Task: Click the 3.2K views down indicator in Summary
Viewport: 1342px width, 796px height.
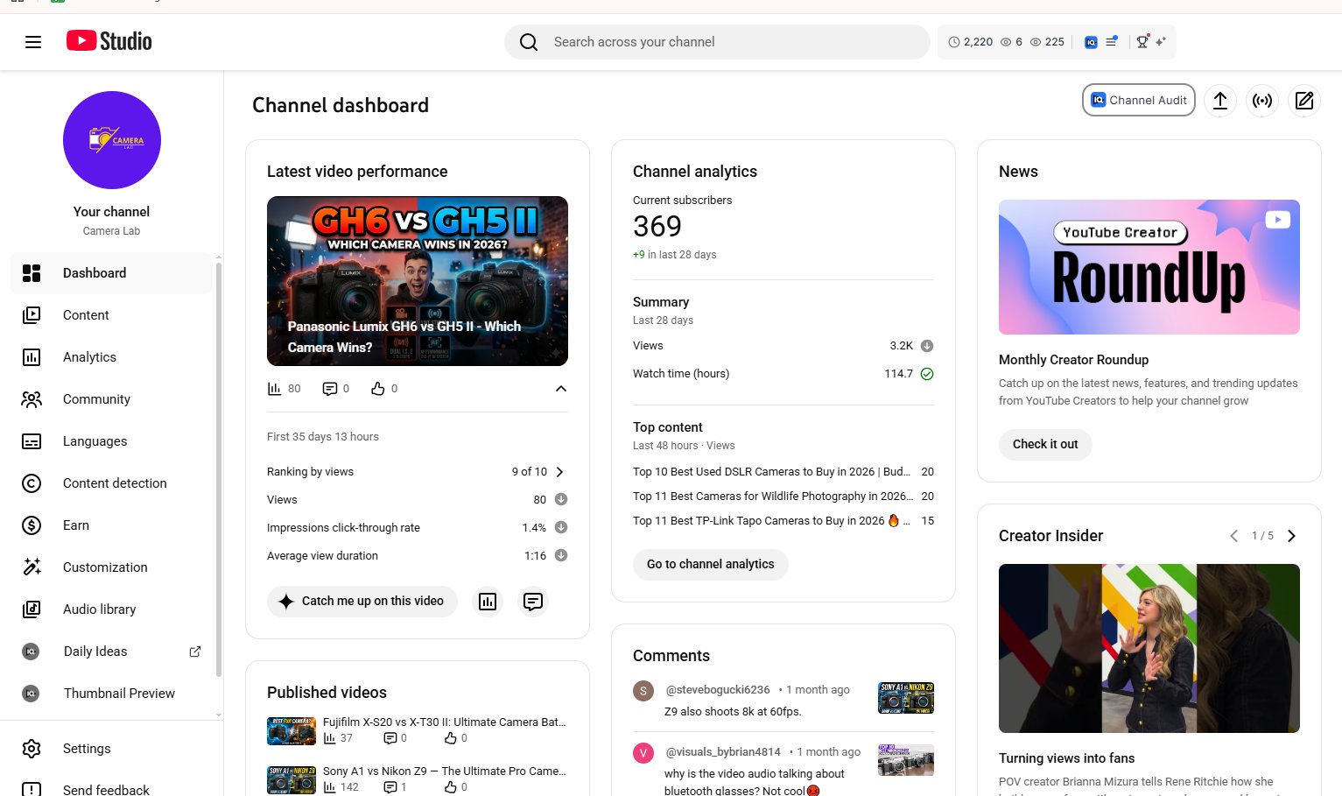Action: [x=927, y=346]
